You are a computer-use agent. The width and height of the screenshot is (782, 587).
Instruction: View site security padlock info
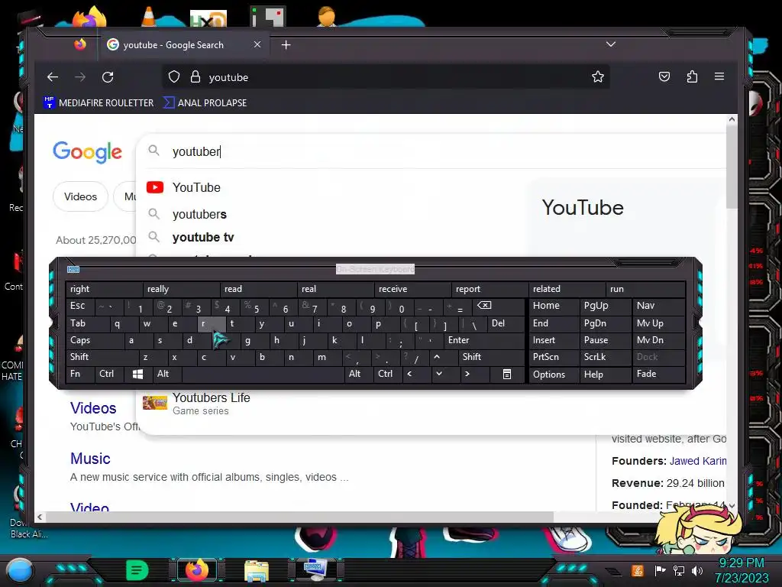[x=195, y=77]
